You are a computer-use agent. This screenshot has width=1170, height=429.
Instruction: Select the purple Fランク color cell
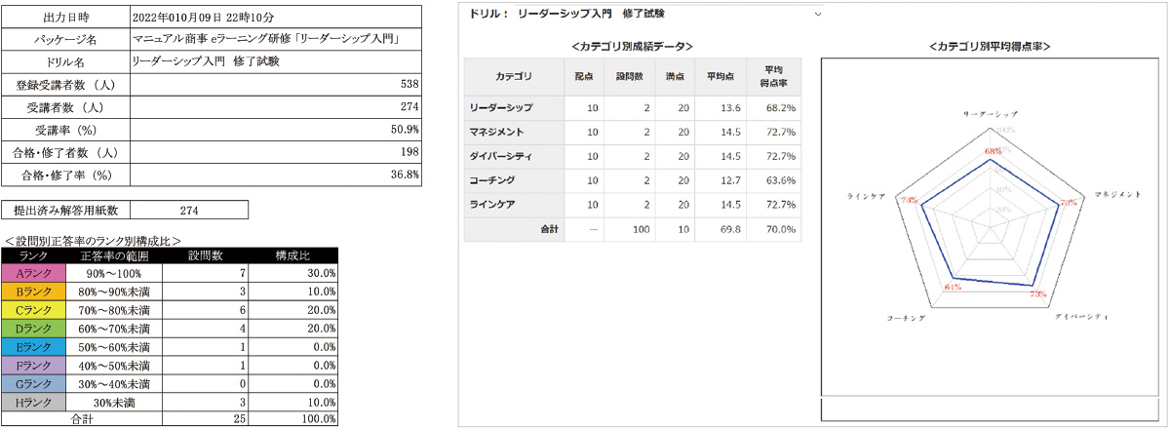[35, 365]
